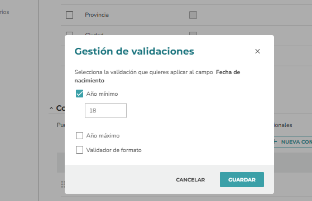Check the left Provincia row checkbox
Screen dimensions: 312x201
point(69,15)
